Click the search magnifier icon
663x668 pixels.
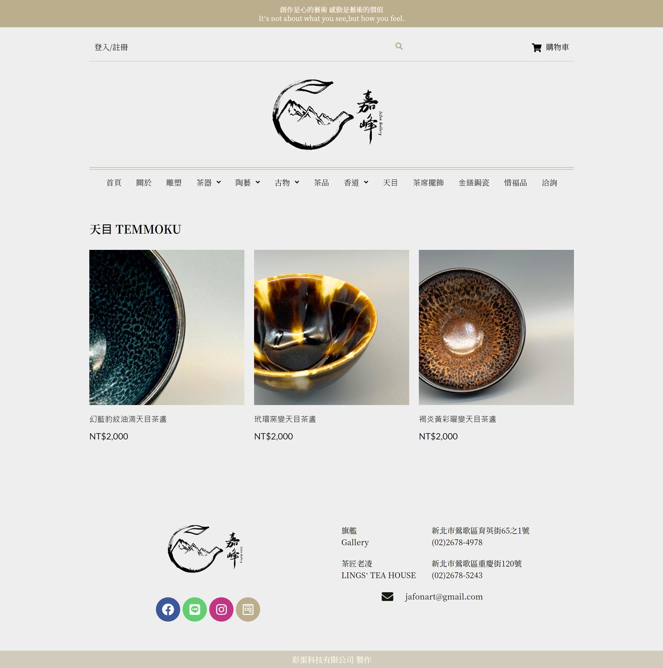[x=399, y=46]
